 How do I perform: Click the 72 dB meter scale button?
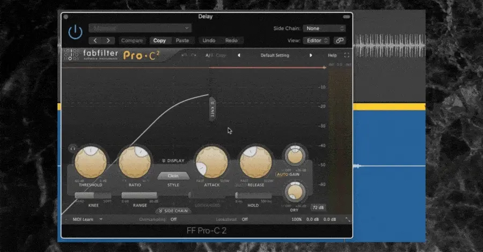pos(318,207)
